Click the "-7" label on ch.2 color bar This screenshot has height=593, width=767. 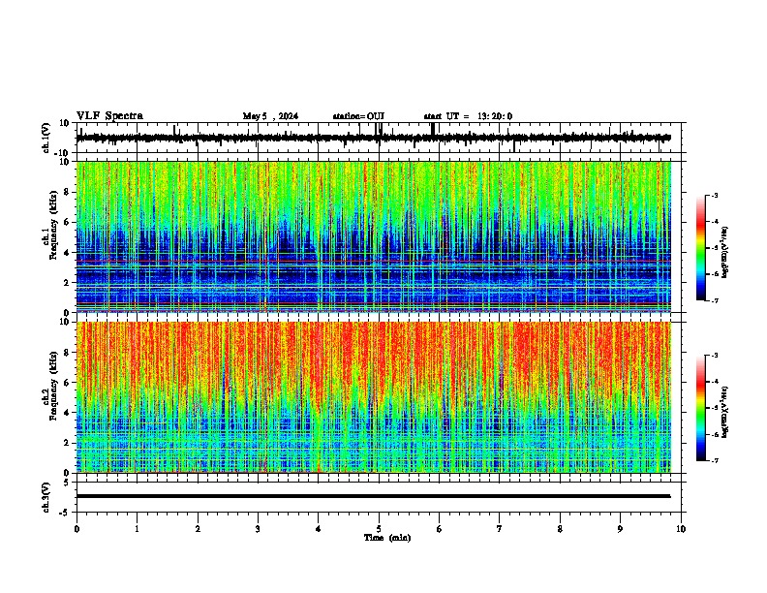pos(714,460)
